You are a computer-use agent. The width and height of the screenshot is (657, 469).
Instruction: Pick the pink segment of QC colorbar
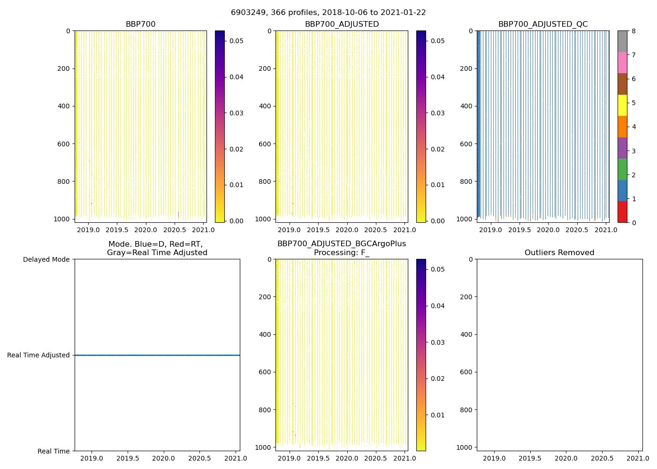[622, 63]
